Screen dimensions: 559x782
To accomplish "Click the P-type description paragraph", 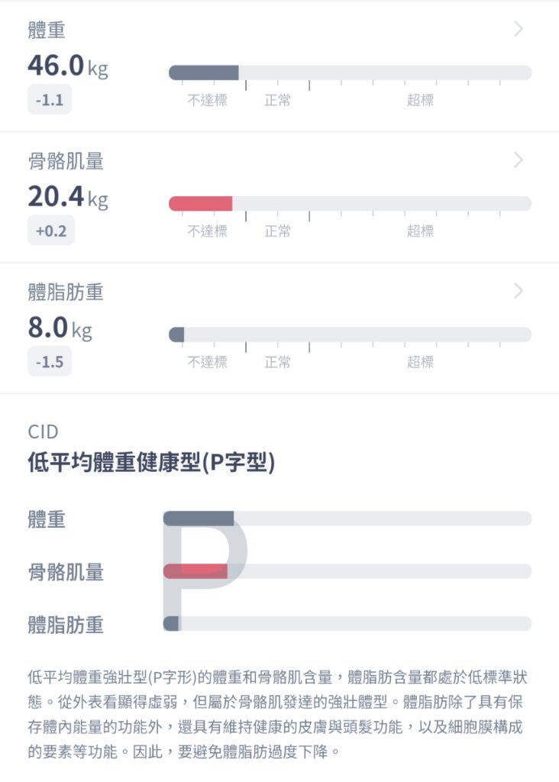I will click(278, 714).
